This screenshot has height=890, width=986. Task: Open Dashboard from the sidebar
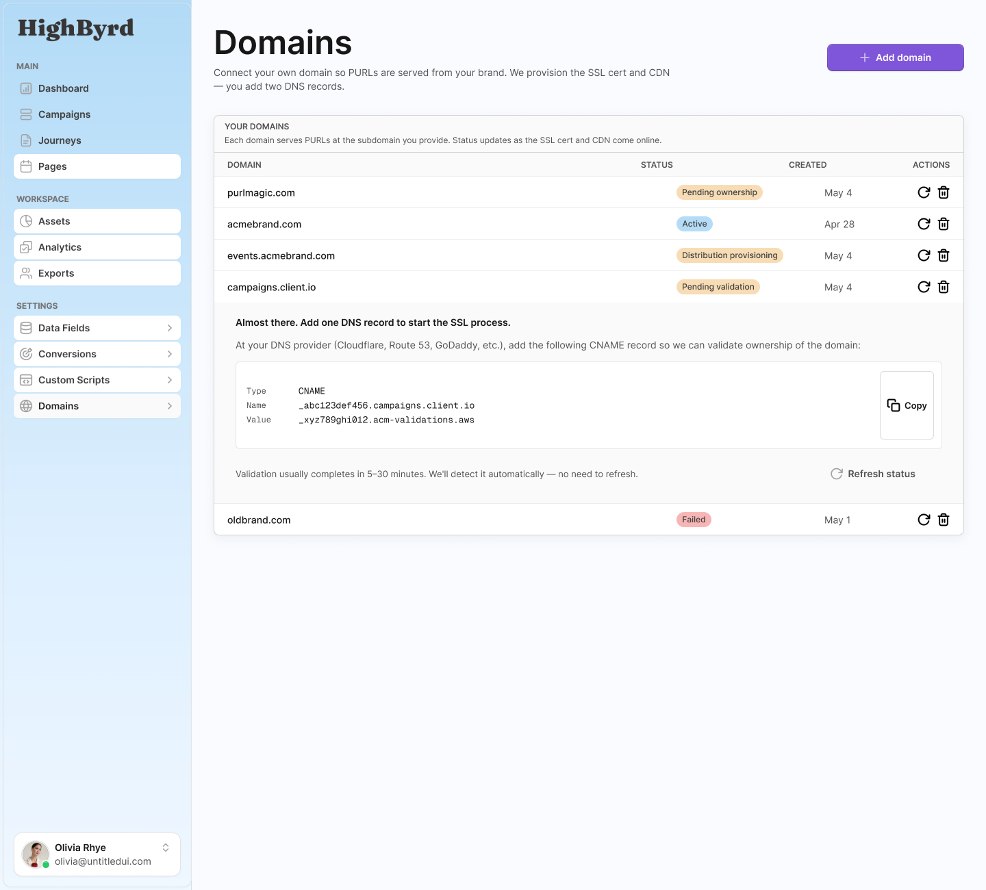click(x=97, y=88)
